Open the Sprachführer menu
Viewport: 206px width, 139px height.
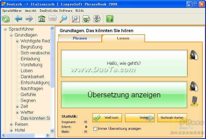12,11
